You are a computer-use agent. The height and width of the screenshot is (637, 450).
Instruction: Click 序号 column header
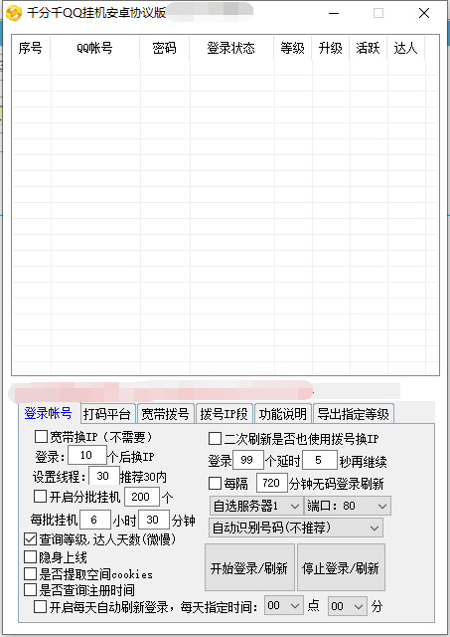coord(31,48)
